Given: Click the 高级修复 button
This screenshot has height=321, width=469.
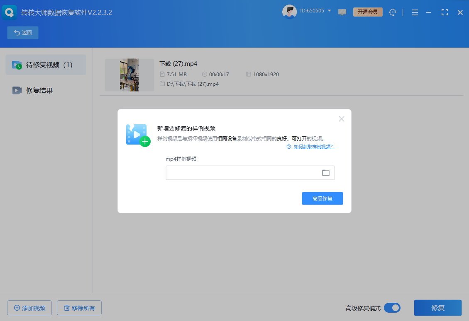Looking at the screenshot, I should (322, 198).
